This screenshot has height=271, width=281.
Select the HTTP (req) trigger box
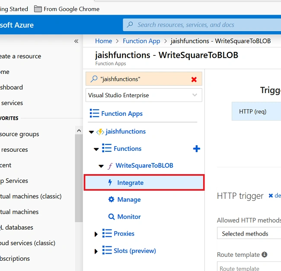256,111
